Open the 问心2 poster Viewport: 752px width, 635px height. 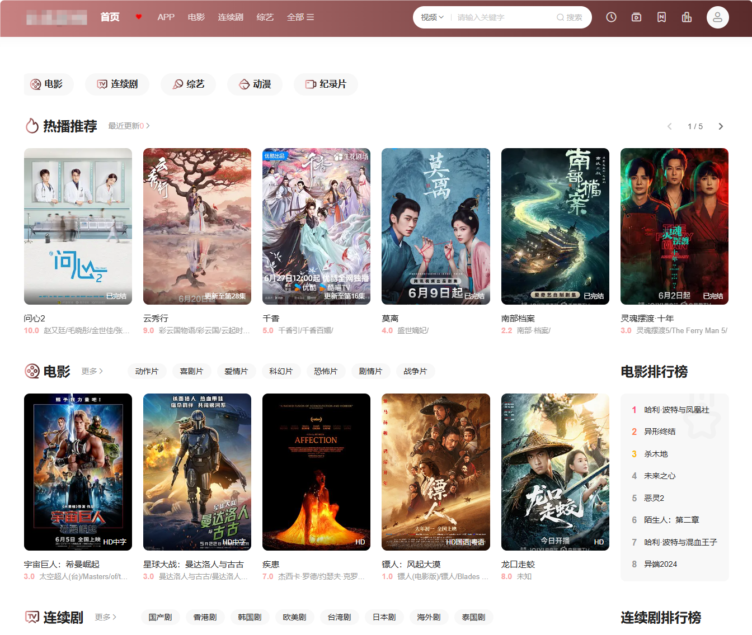[78, 226]
